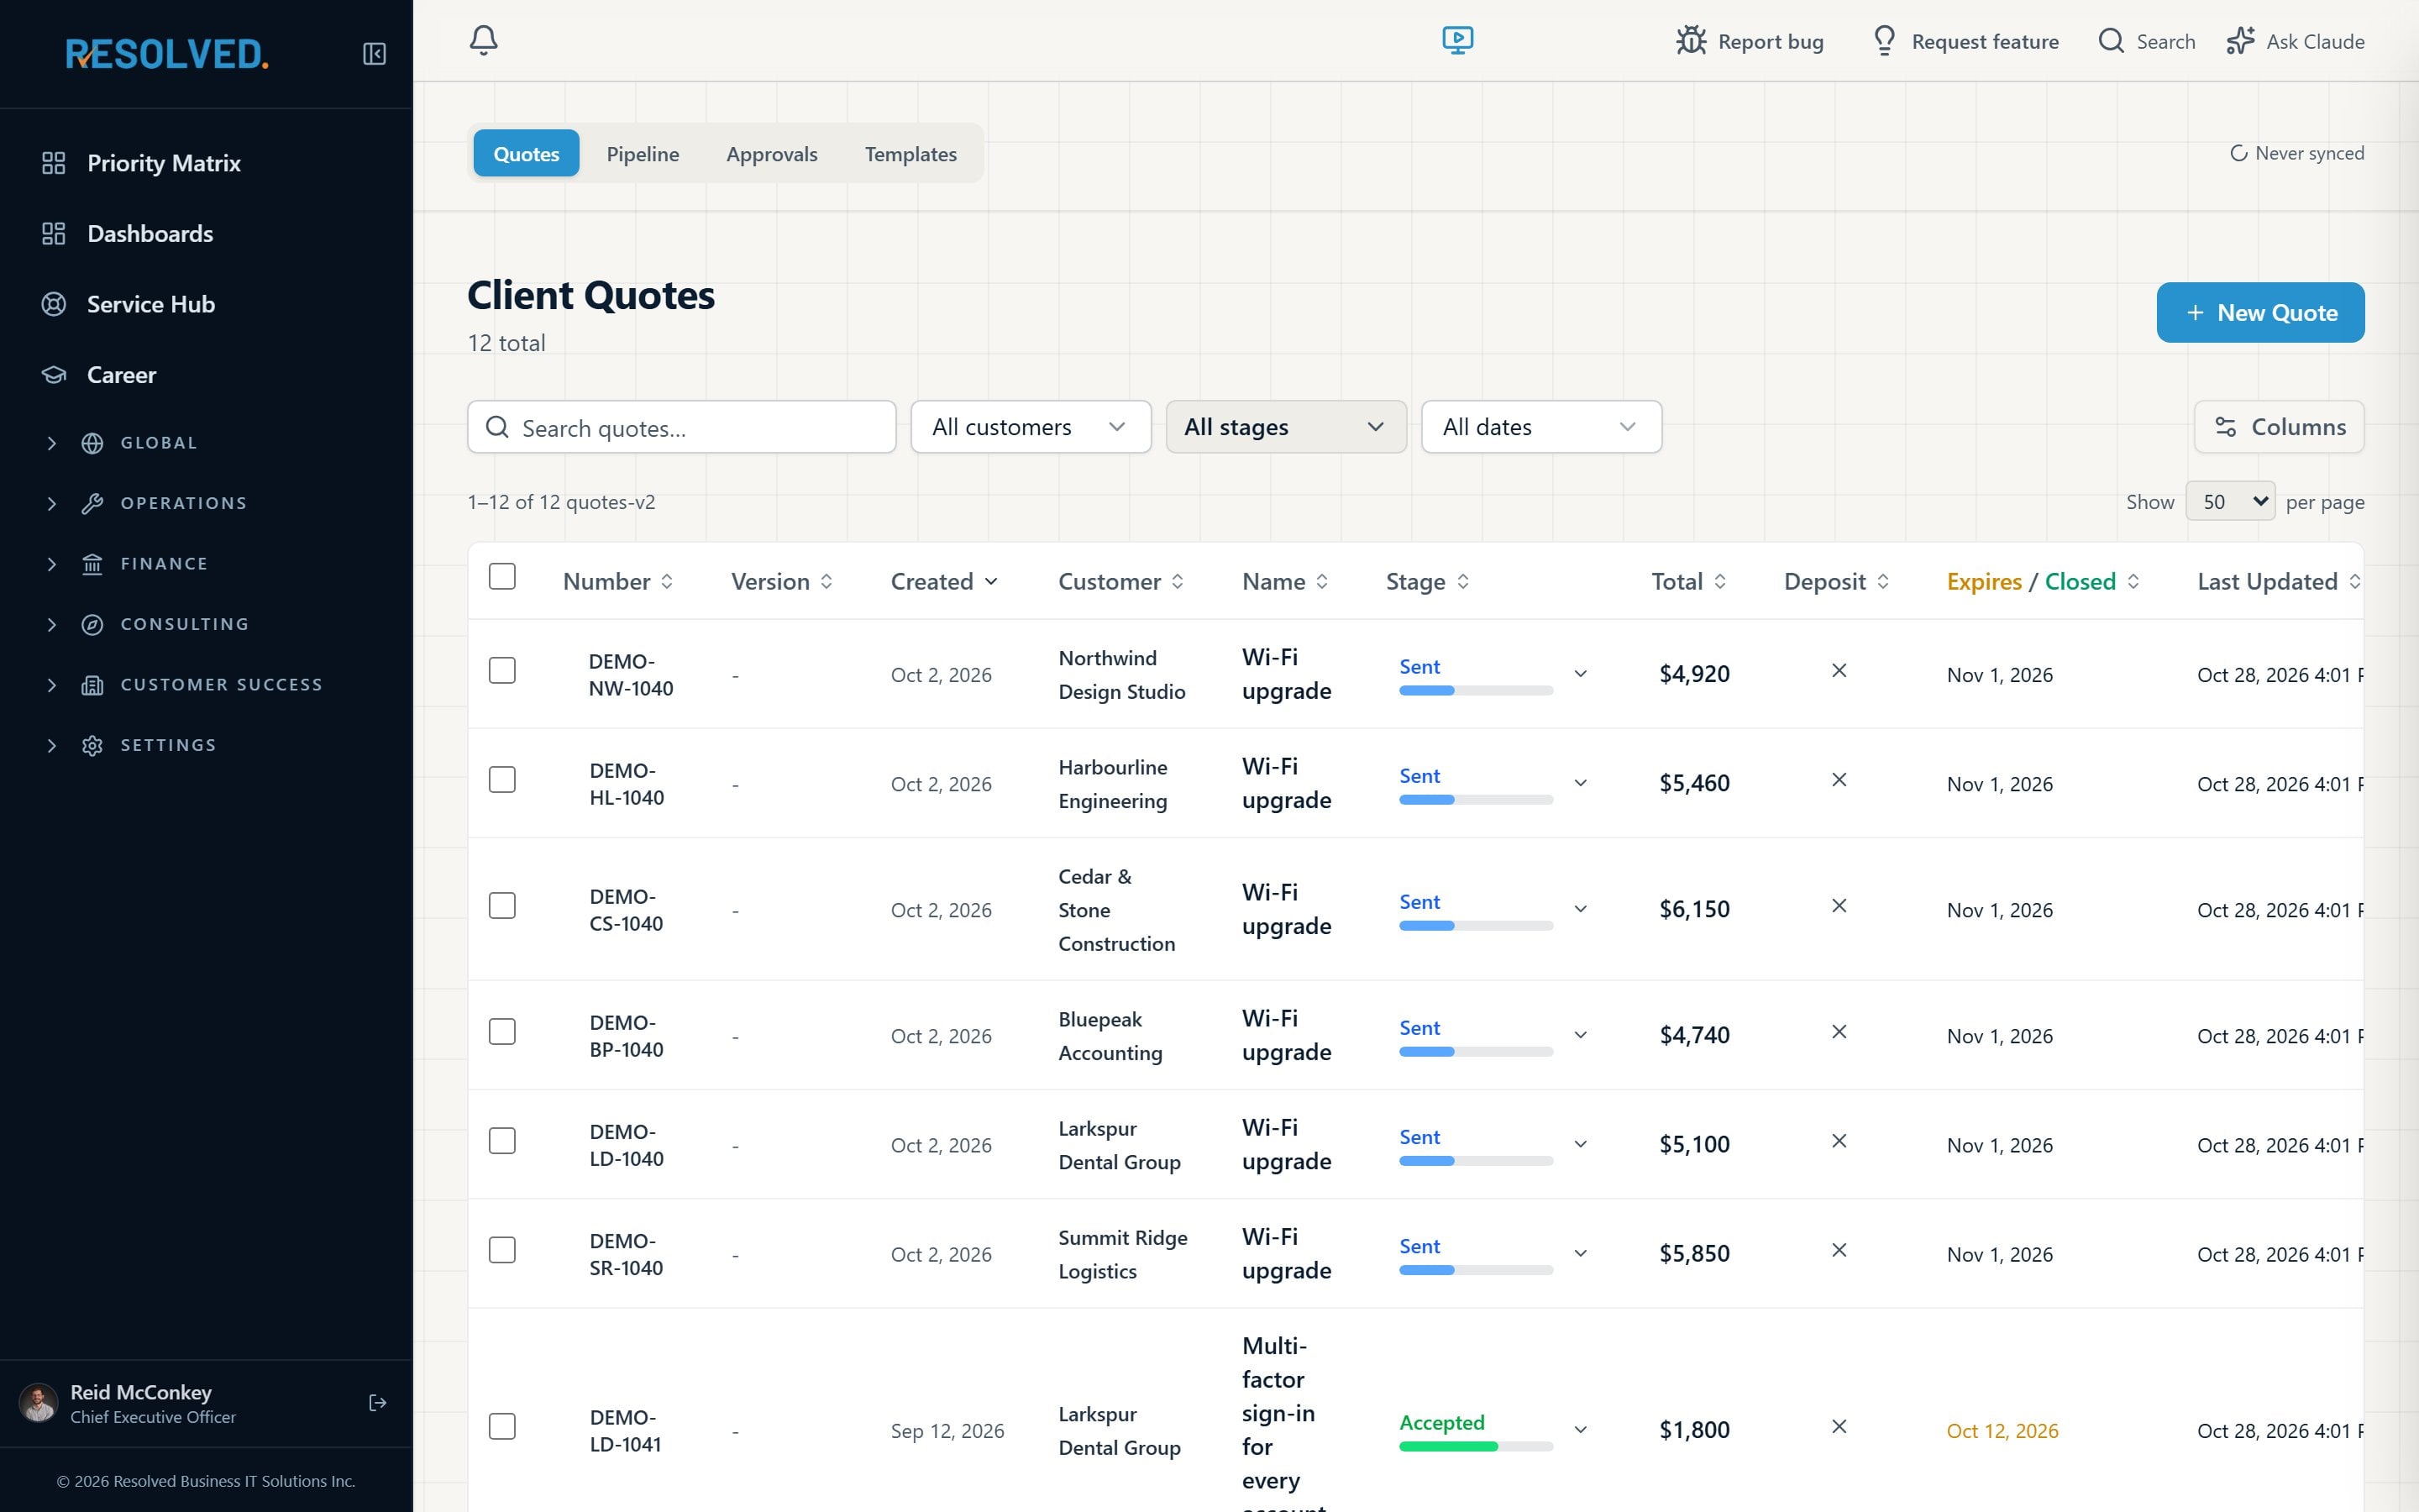Open the All stages dropdown
The width and height of the screenshot is (2419, 1512).
pos(1287,427)
